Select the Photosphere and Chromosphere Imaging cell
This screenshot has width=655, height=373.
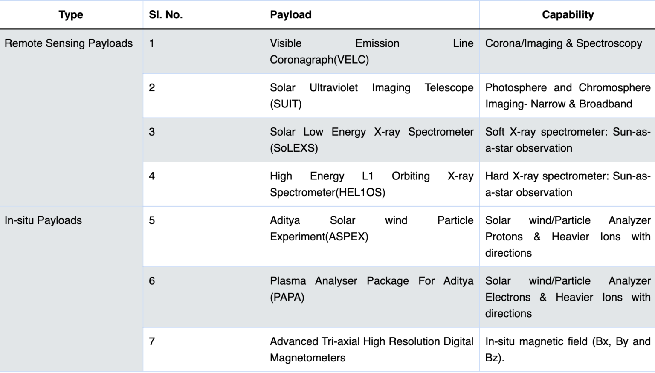(568, 96)
